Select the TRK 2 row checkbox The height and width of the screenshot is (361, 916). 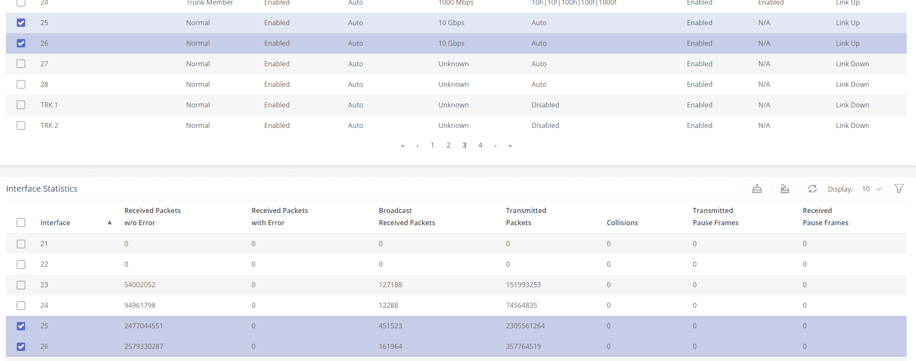click(x=21, y=125)
